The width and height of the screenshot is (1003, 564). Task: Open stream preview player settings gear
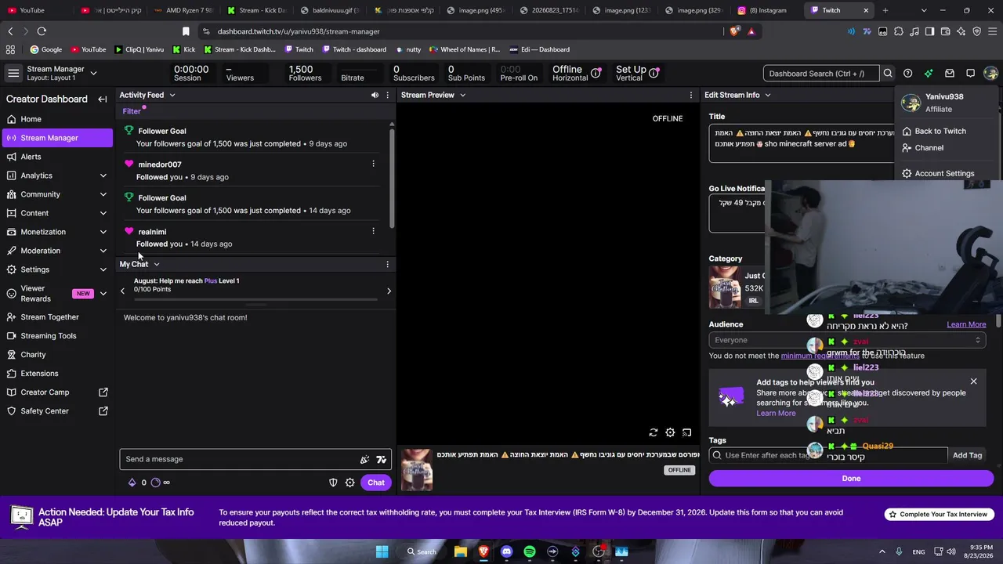[x=670, y=432]
